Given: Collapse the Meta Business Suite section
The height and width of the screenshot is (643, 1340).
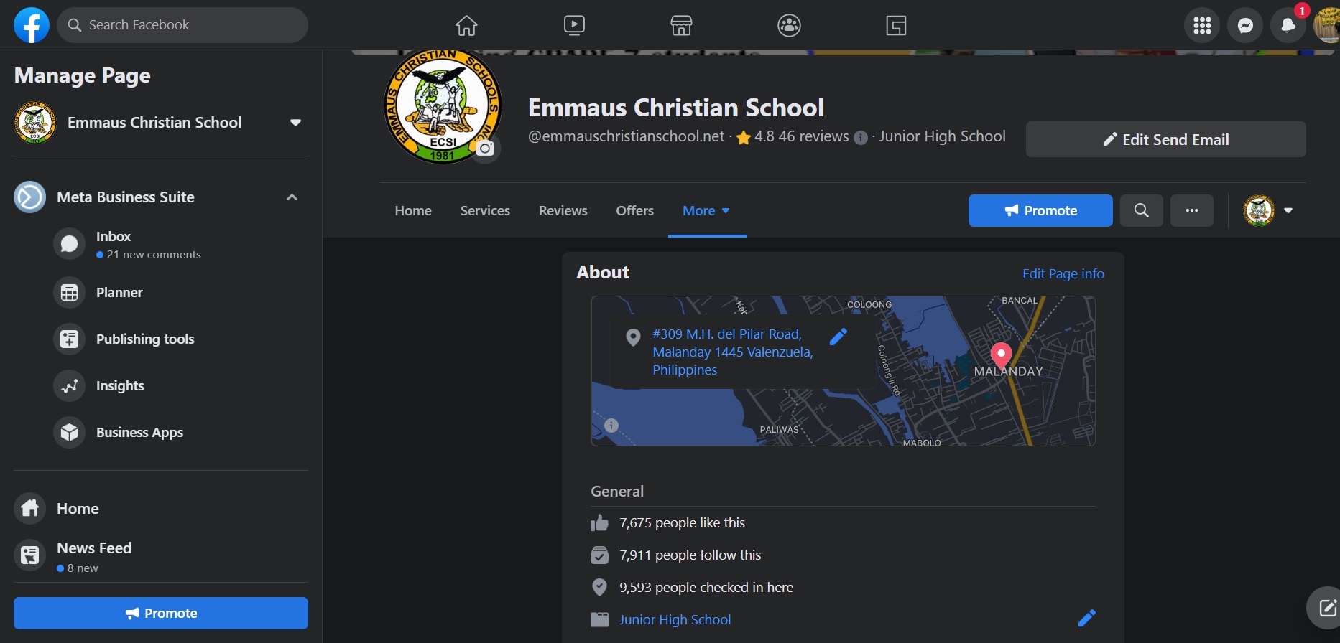Looking at the screenshot, I should point(292,197).
